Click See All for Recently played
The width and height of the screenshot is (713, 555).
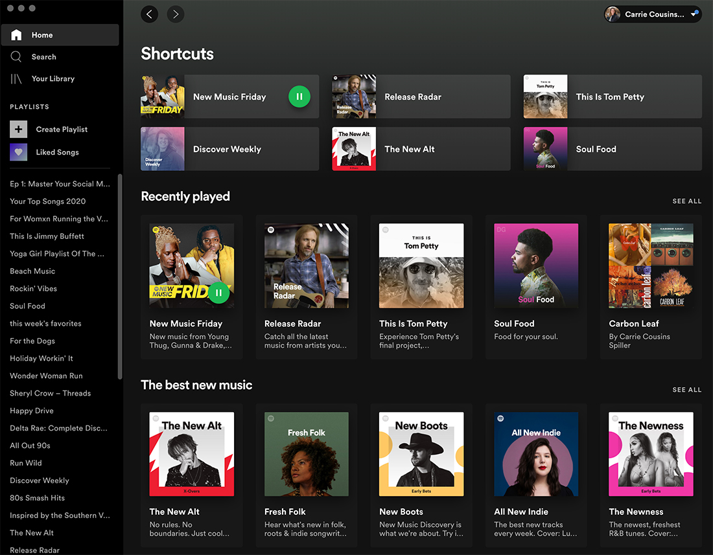[x=686, y=201]
